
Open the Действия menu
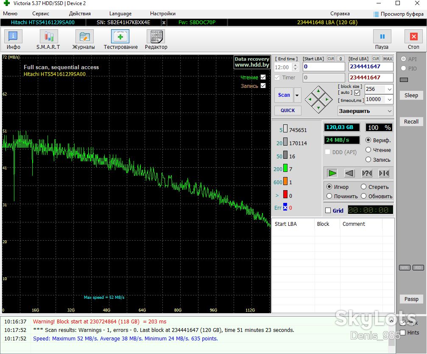[x=80, y=14]
